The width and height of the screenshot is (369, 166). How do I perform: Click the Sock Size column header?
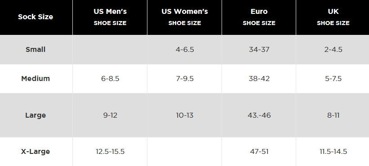click(36, 17)
